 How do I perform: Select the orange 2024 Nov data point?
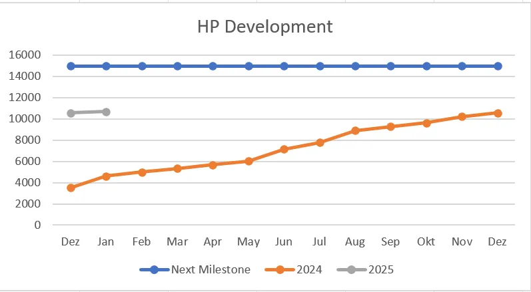coord(462,116)
